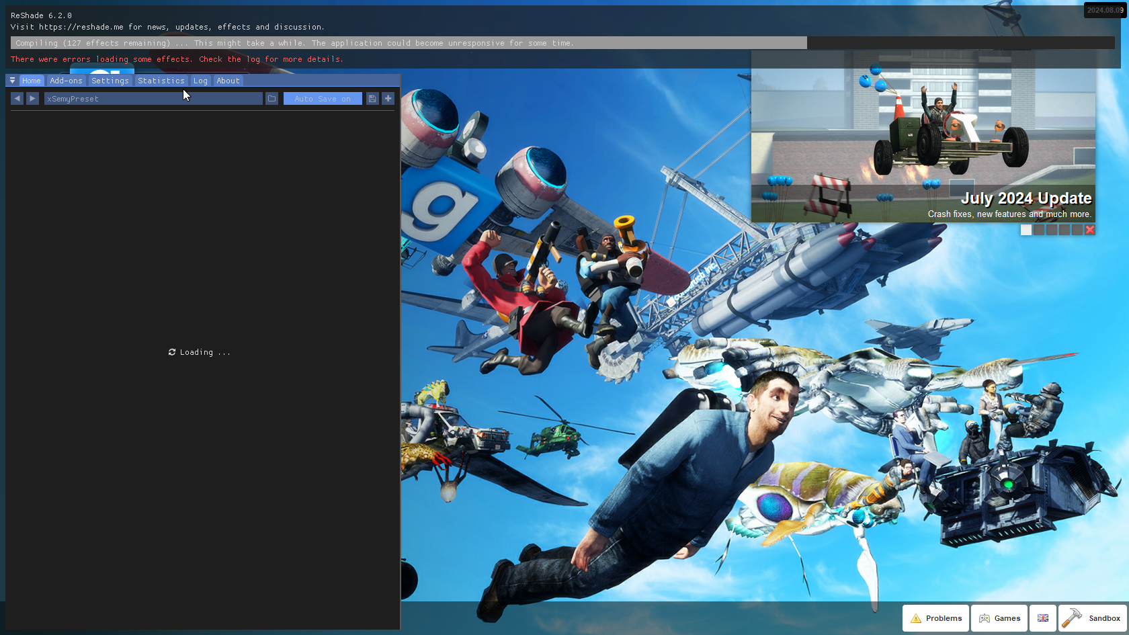Go to next preset with right arrow
Screen dimensions: 1129x635
tap(32, 99)
